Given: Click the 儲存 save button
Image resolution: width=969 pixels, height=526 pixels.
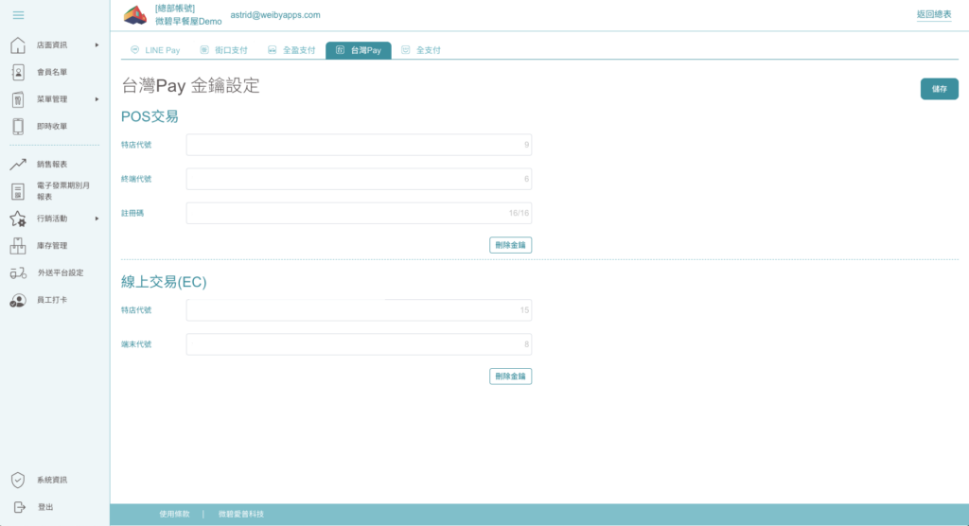Looking at the screenshot, I should click(940, 89).
